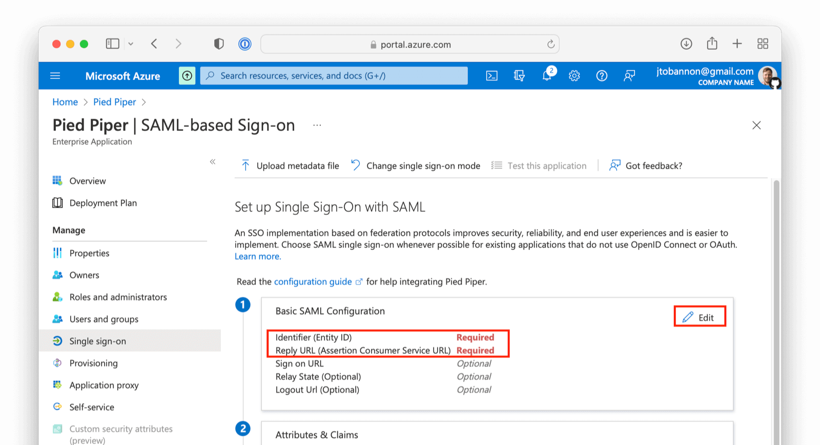Click the preview features upload icon
Image resolution: width=820 pixels, height=445 pixels.
point(187,76)
